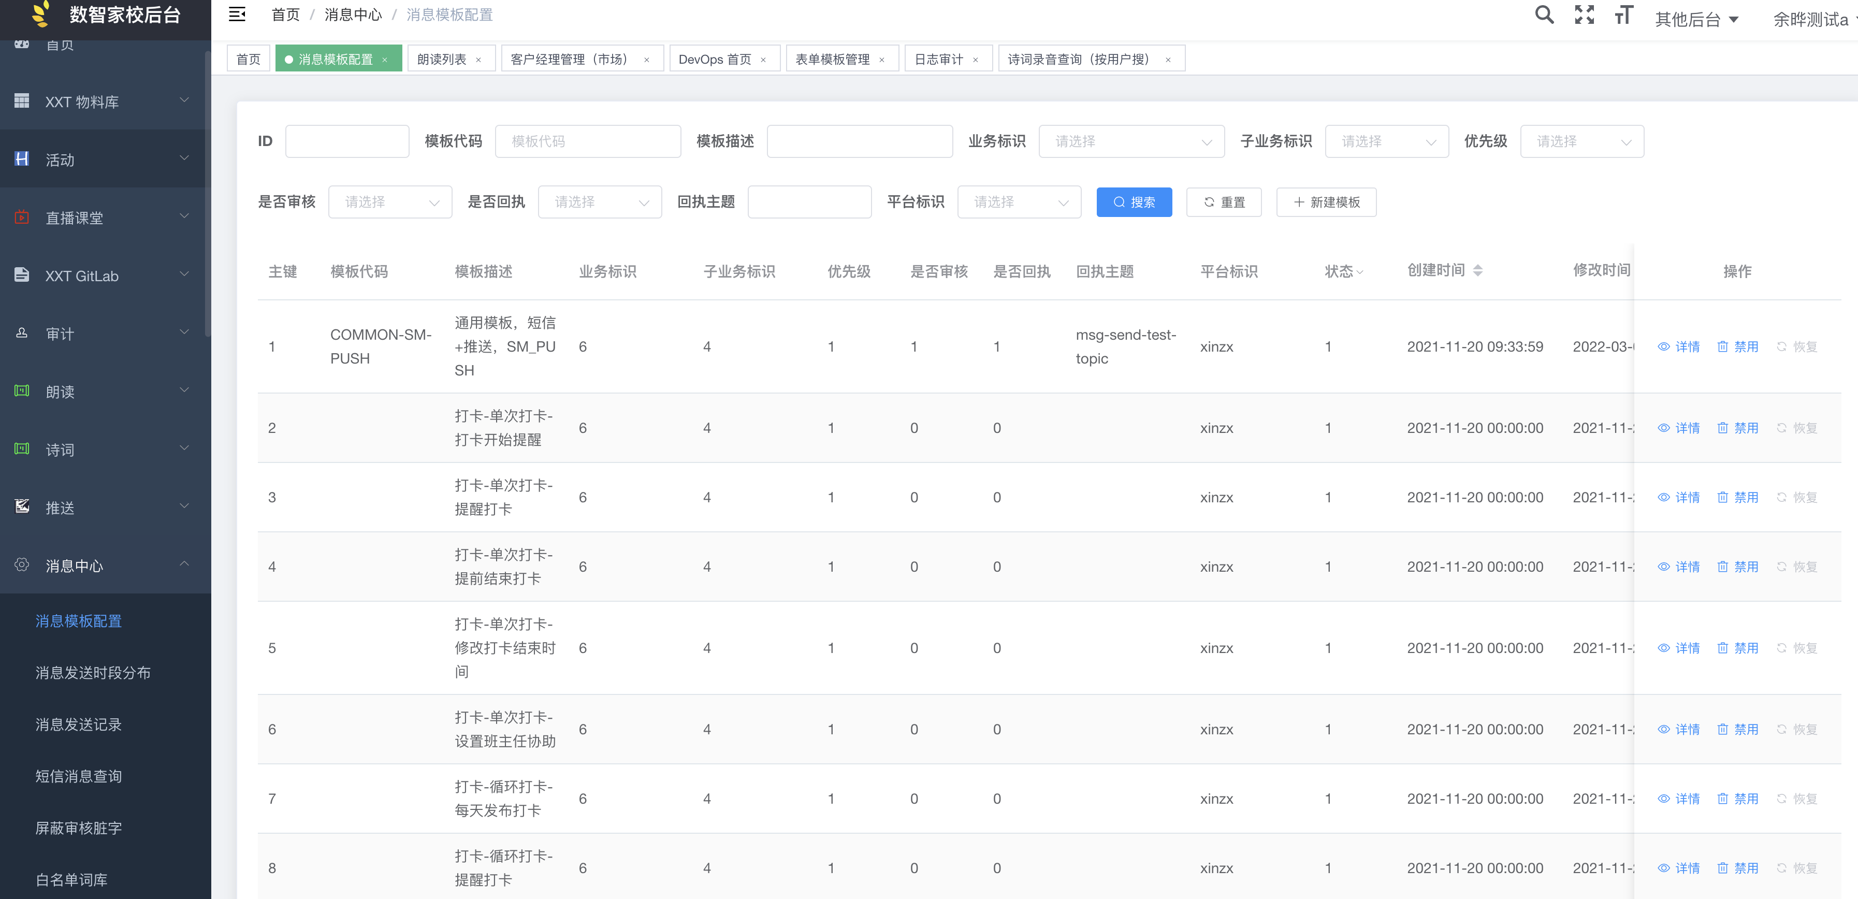Screen dimensions: 1858x899
Task: Open the 平台标识 dropdown
Action: click(x=1019, y=202)
